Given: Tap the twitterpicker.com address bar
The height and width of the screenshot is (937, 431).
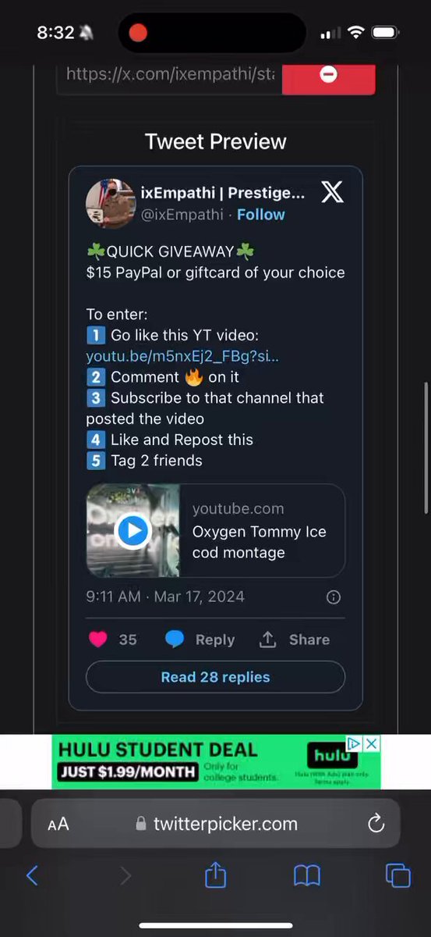Looking at the screenshot, I should [x=216, y=824].
